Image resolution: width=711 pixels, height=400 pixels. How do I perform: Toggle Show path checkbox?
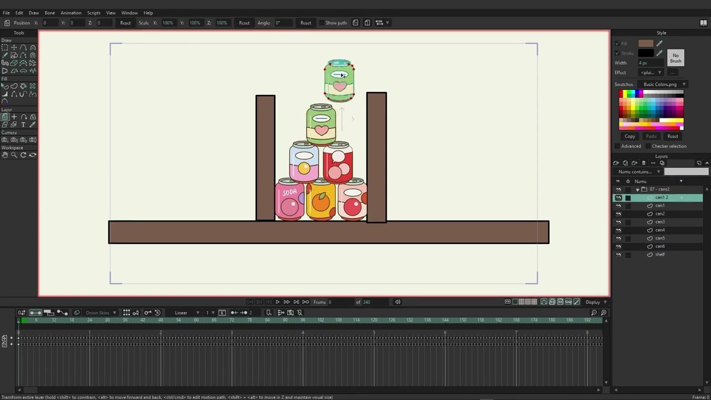click(x=322, y=23)
